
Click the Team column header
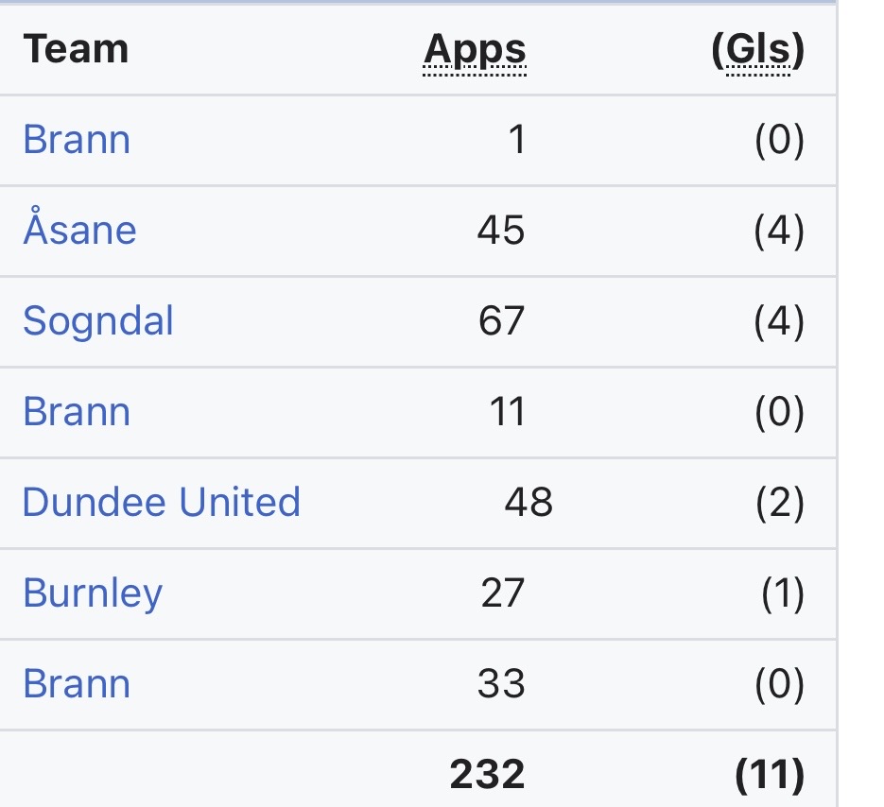[76, 49]
